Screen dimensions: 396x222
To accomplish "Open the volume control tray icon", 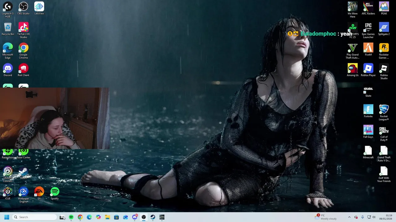I will coord(374,217).
